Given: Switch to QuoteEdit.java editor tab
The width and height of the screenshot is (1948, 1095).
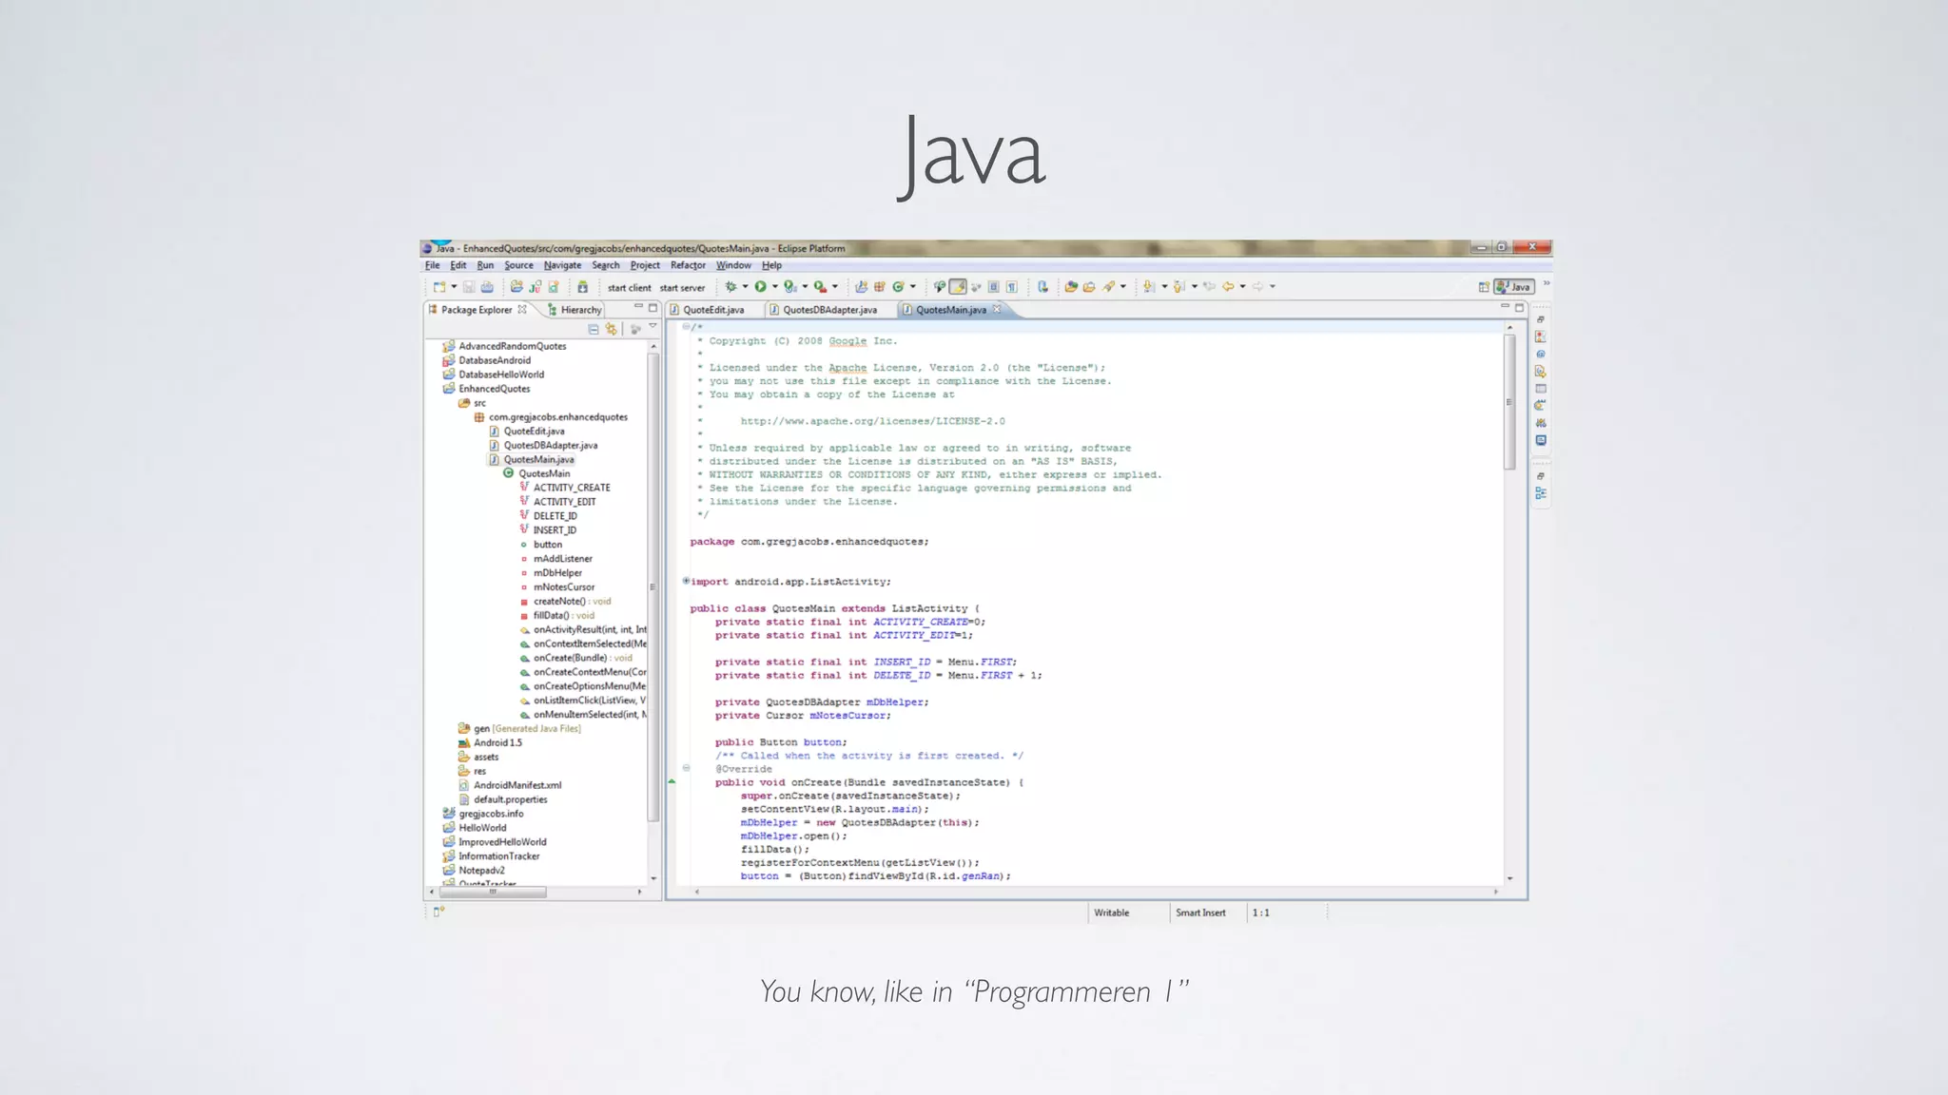Looking at the screenshot, I should 713,310.
